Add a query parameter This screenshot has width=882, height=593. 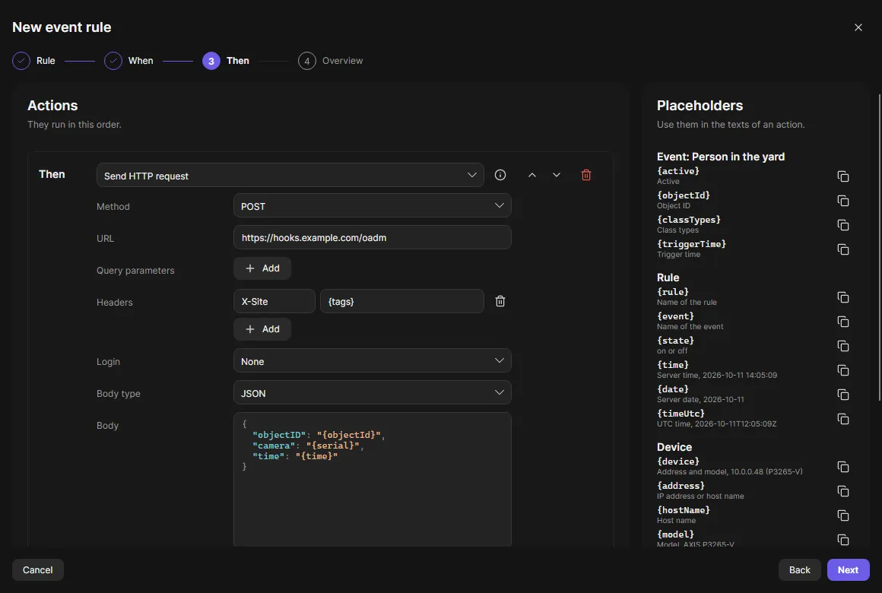262,268
